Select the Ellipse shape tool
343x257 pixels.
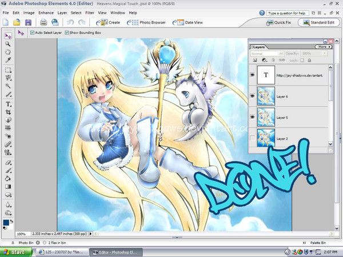coord(8,195)
